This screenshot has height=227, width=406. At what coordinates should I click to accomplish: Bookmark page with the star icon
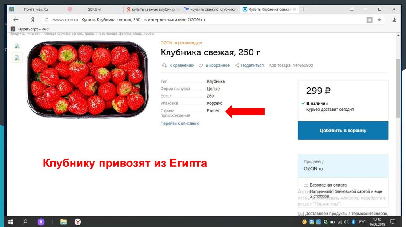[379, 20]
